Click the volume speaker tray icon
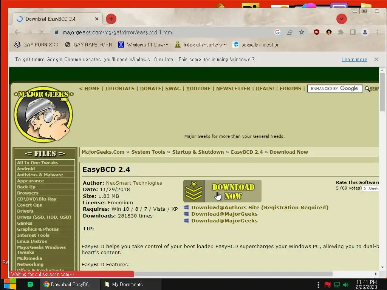The width and height of the screenshot is (387, 290). (x=346, y=285)
